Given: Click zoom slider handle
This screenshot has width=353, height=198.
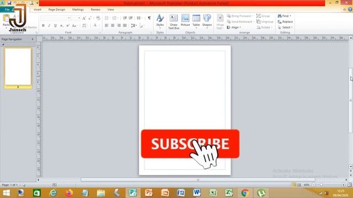Looking at the screenshot, I should tap(321, 185).
